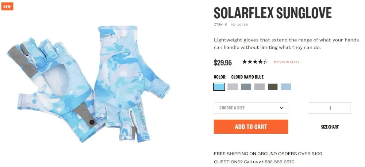Focus the quantity input field showing 1
365x167 pixels.
[x=330, y=108]
